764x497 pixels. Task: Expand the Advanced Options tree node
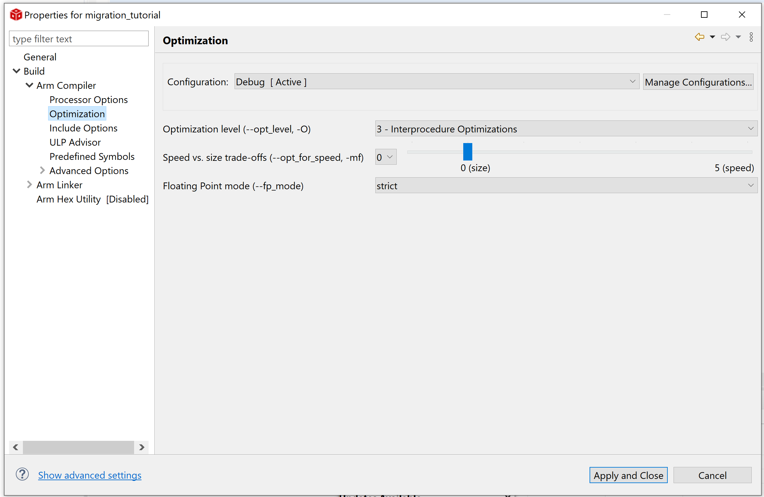pos(42,170)
